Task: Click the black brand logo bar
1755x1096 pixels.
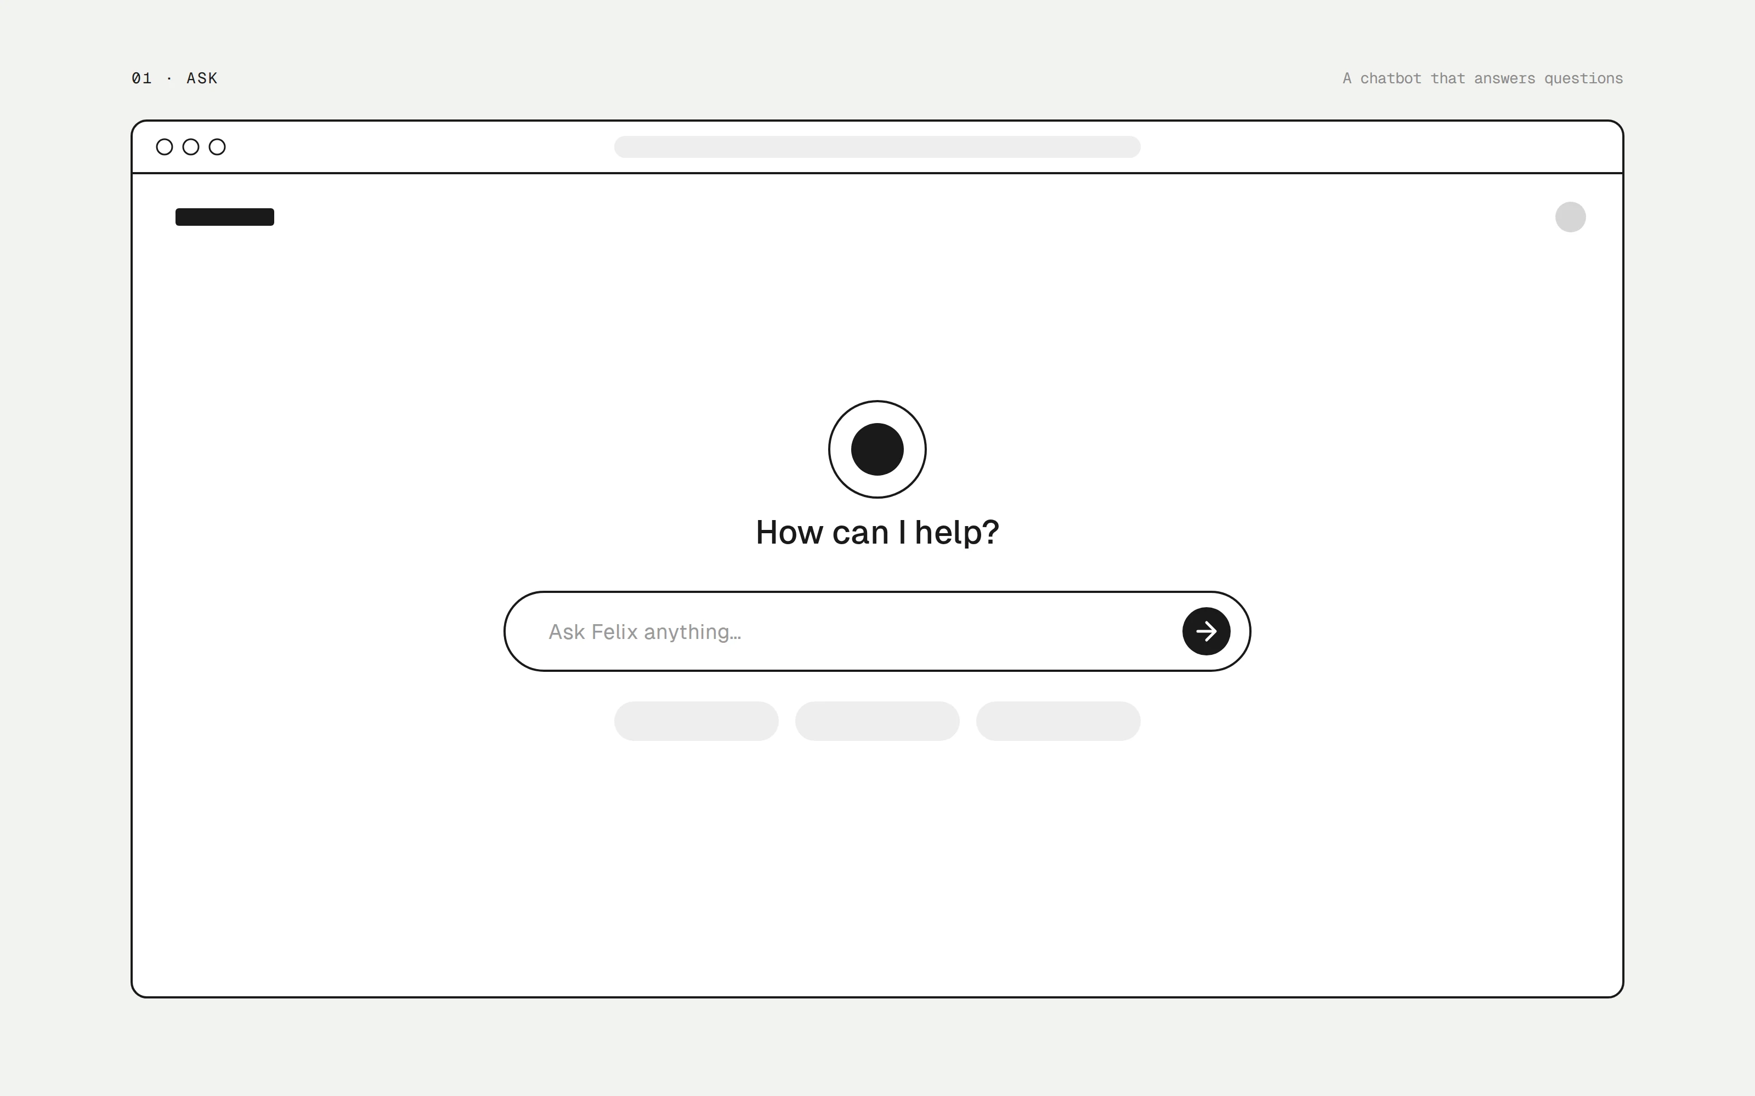Action: point(225,217)
